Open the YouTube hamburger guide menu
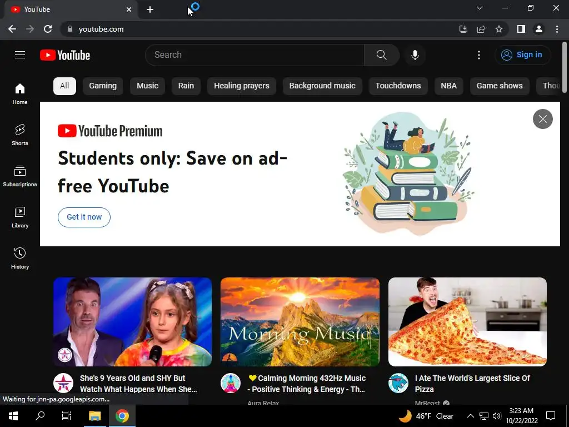Viewport: 569px width, 427px height. [x=20, y=55]
